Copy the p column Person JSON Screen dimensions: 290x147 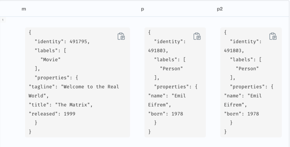[197, 36]
